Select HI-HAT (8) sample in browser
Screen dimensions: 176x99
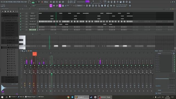pyautogui.click(x=12, y=61)
